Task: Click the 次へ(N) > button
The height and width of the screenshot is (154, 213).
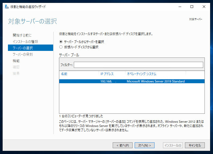Action: [x=144, y=145]
